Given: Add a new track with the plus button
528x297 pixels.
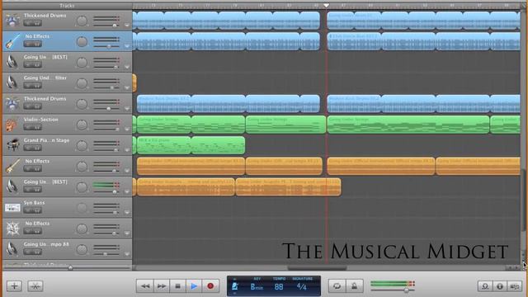Looking at the screenshot, I should point(14,286).
